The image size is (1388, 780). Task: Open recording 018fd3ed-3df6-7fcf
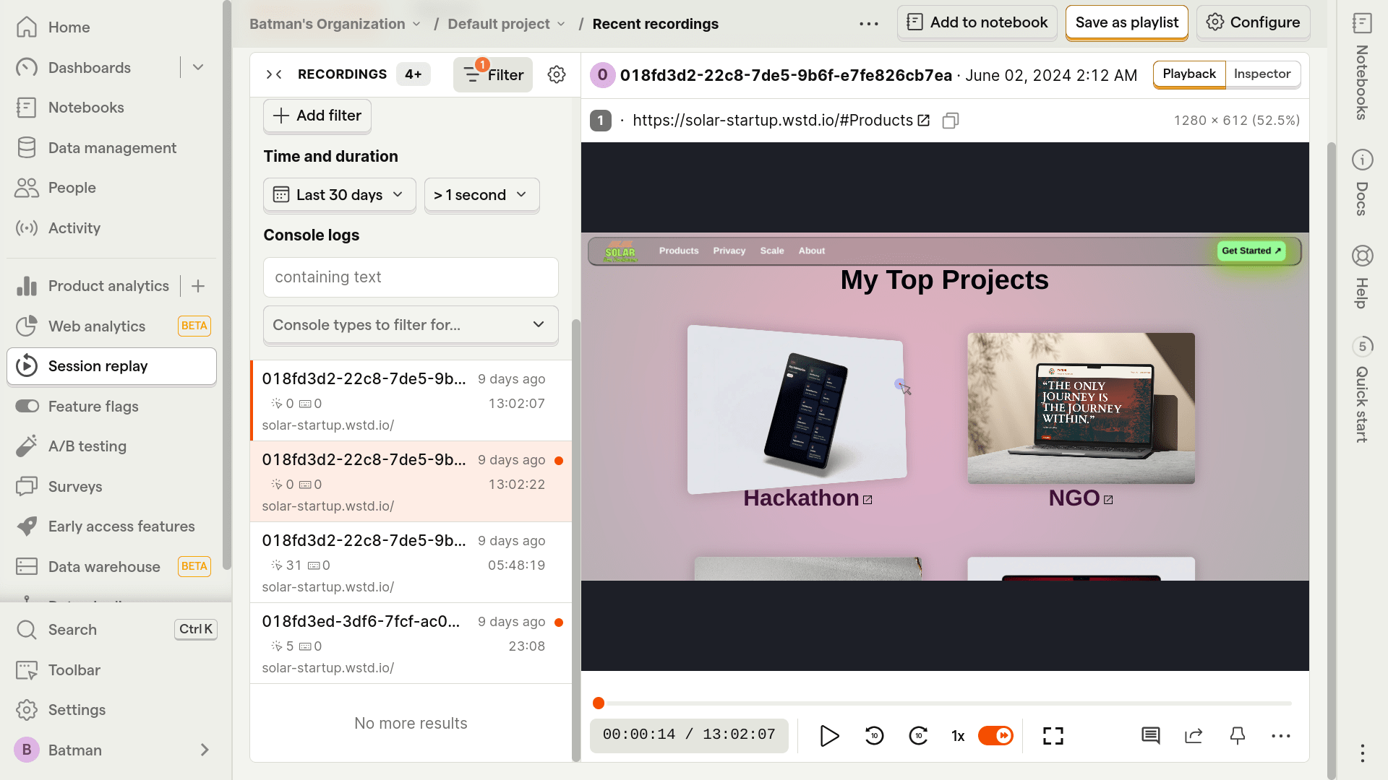pyautogui.click(x=411, y=643)
